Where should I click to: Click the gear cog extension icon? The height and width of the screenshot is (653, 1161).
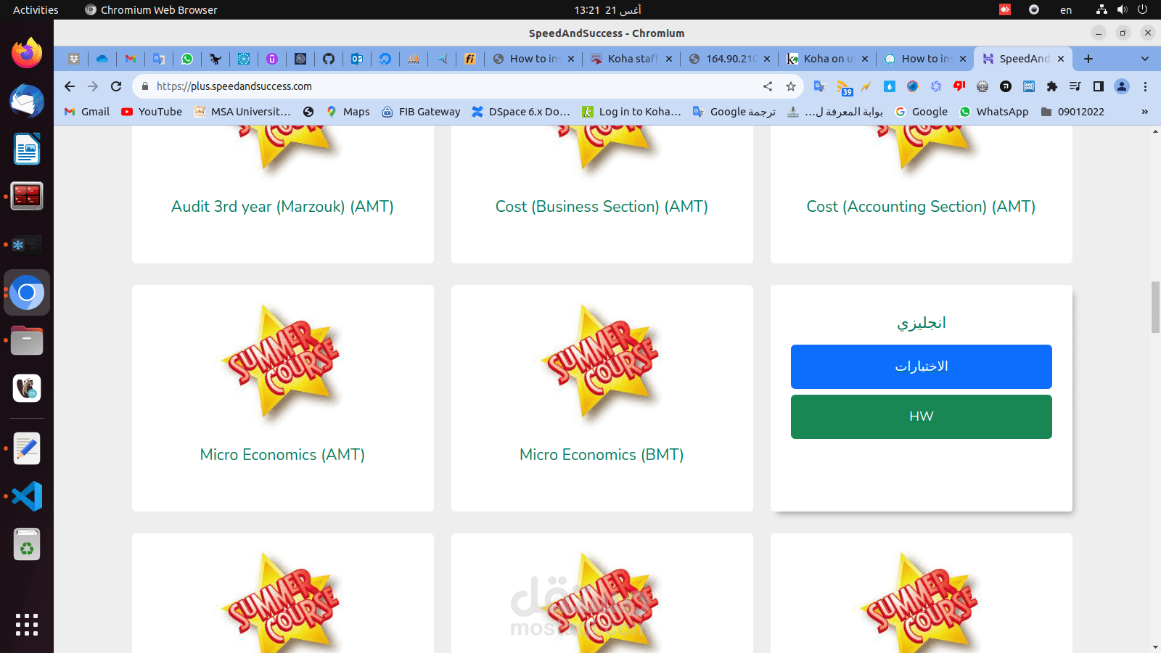(982, 86)
